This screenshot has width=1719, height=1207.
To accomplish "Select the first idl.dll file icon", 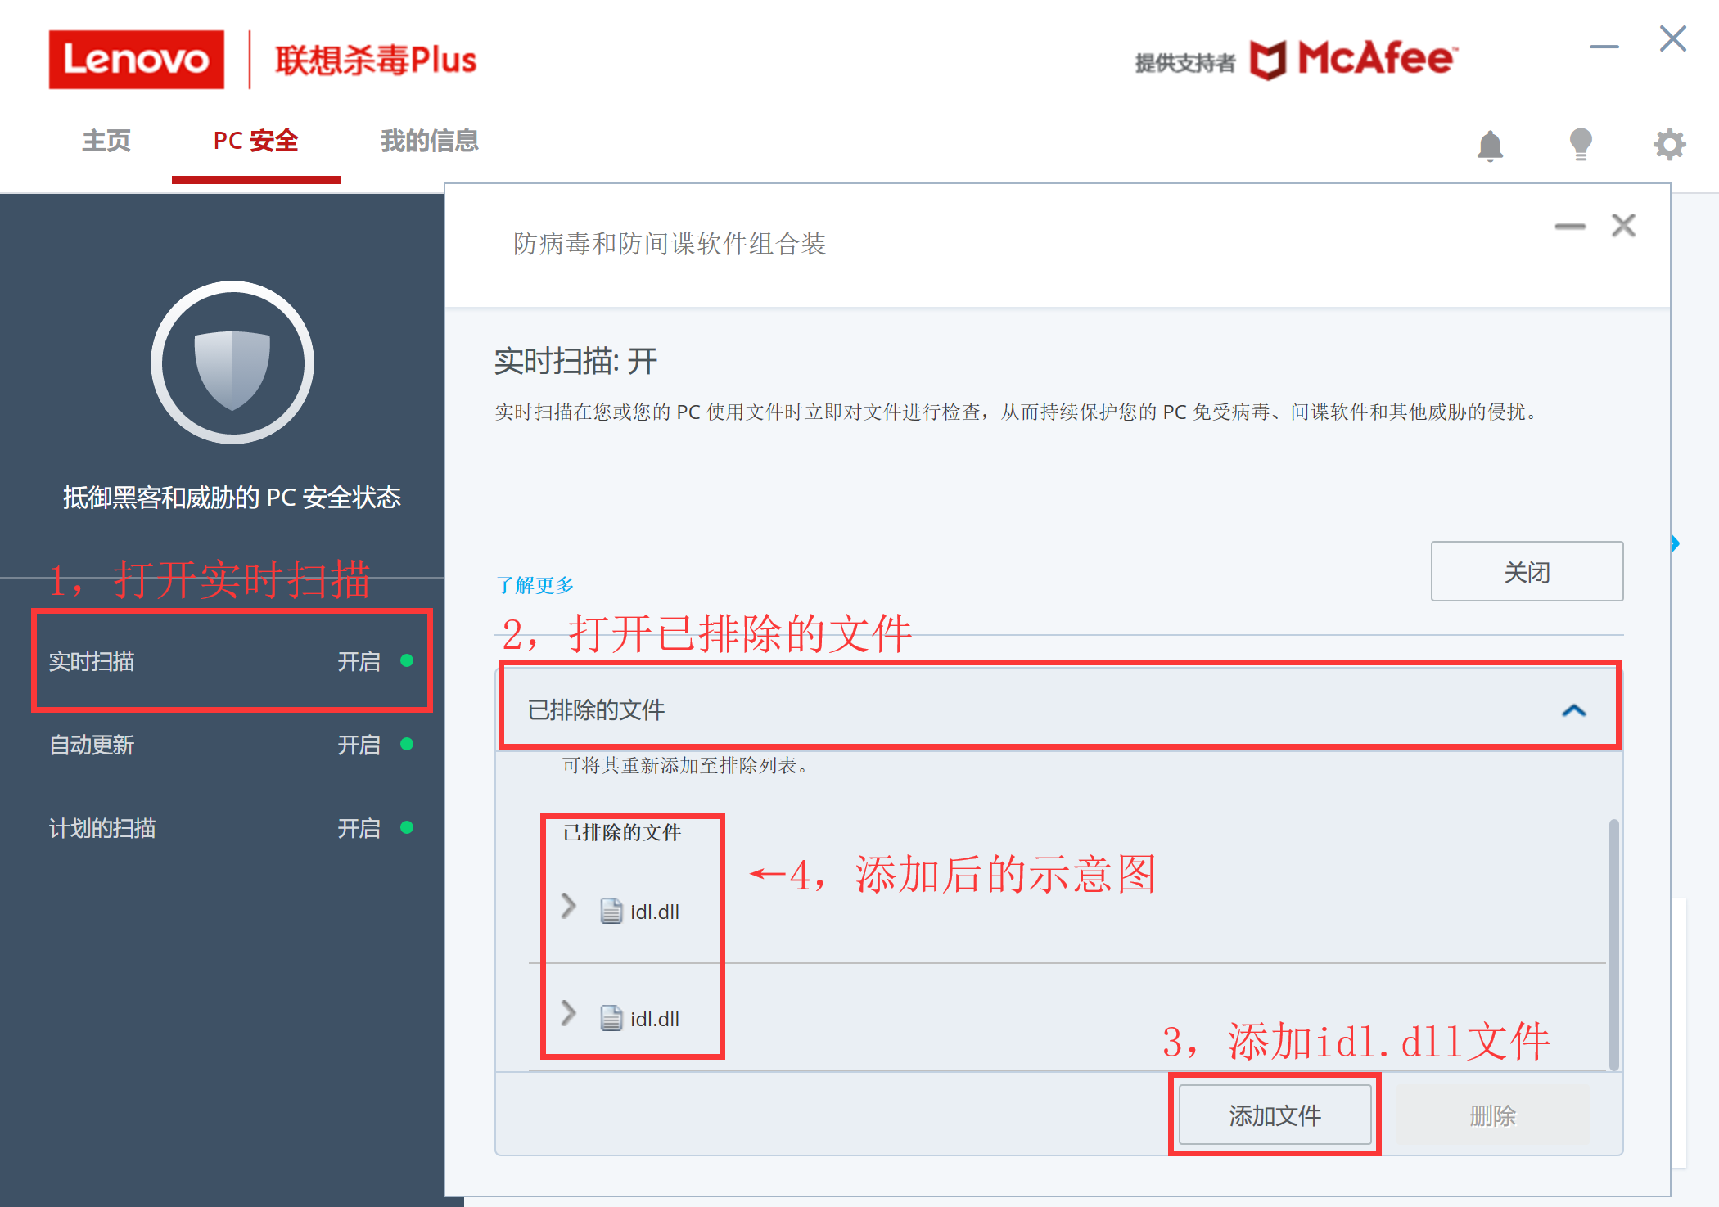I will coord(610,910).
